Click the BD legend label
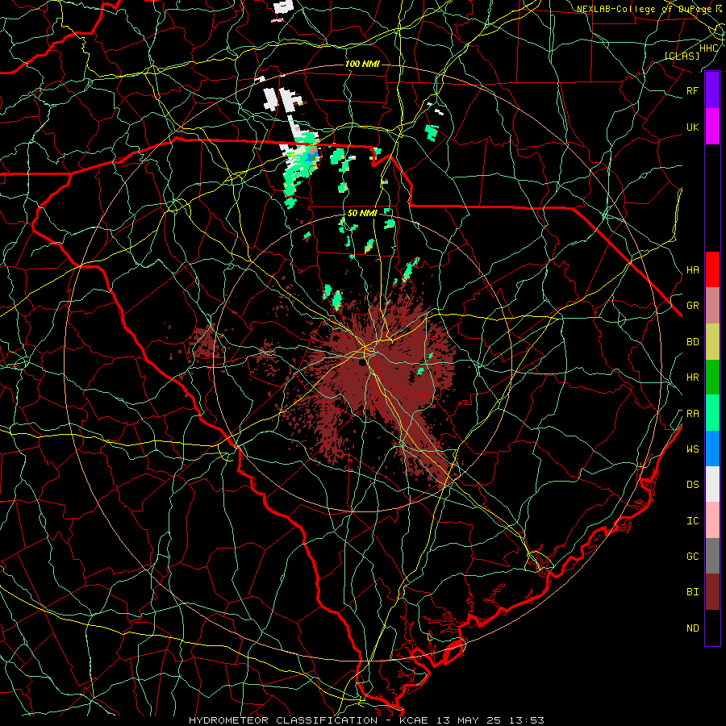The image size is (726, 726). point(692,342)
